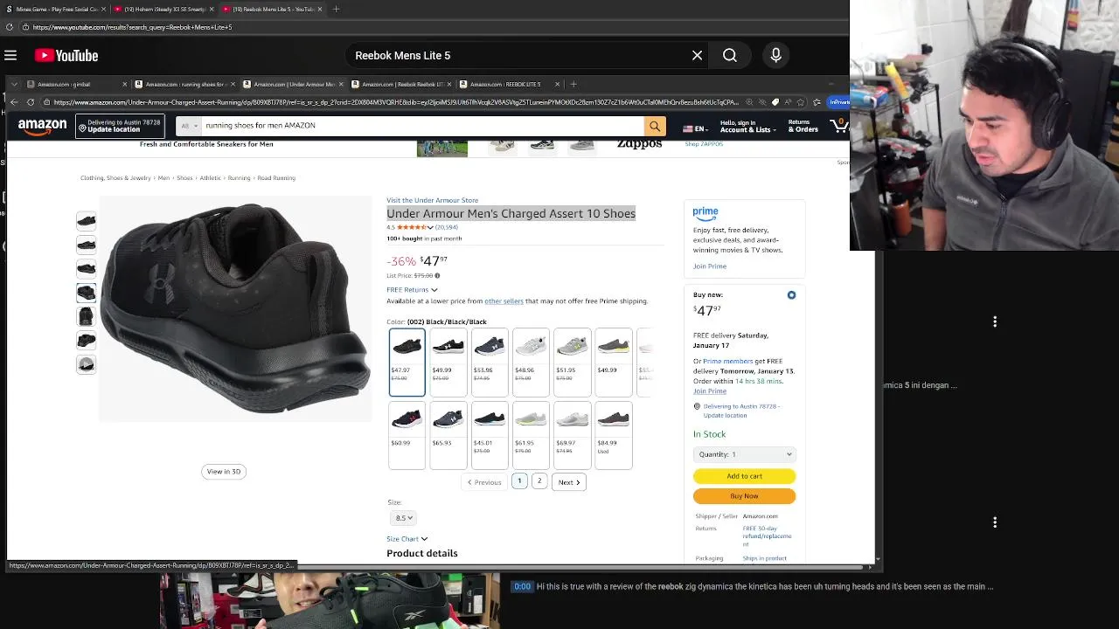
Task: Select the used shoe swatch priced $84.99
Action: point(614,435)
